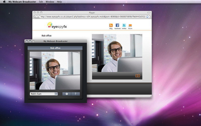Click the eyespyfx logo

(x=57, y=25)
